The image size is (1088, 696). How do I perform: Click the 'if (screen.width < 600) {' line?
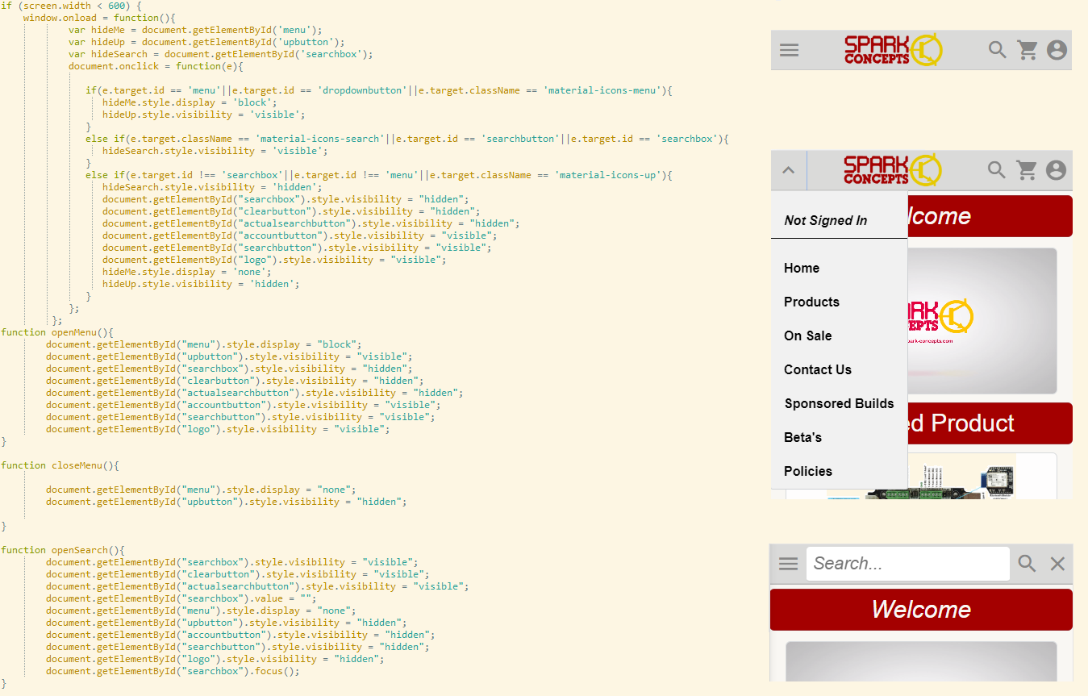tap(72, 6)
